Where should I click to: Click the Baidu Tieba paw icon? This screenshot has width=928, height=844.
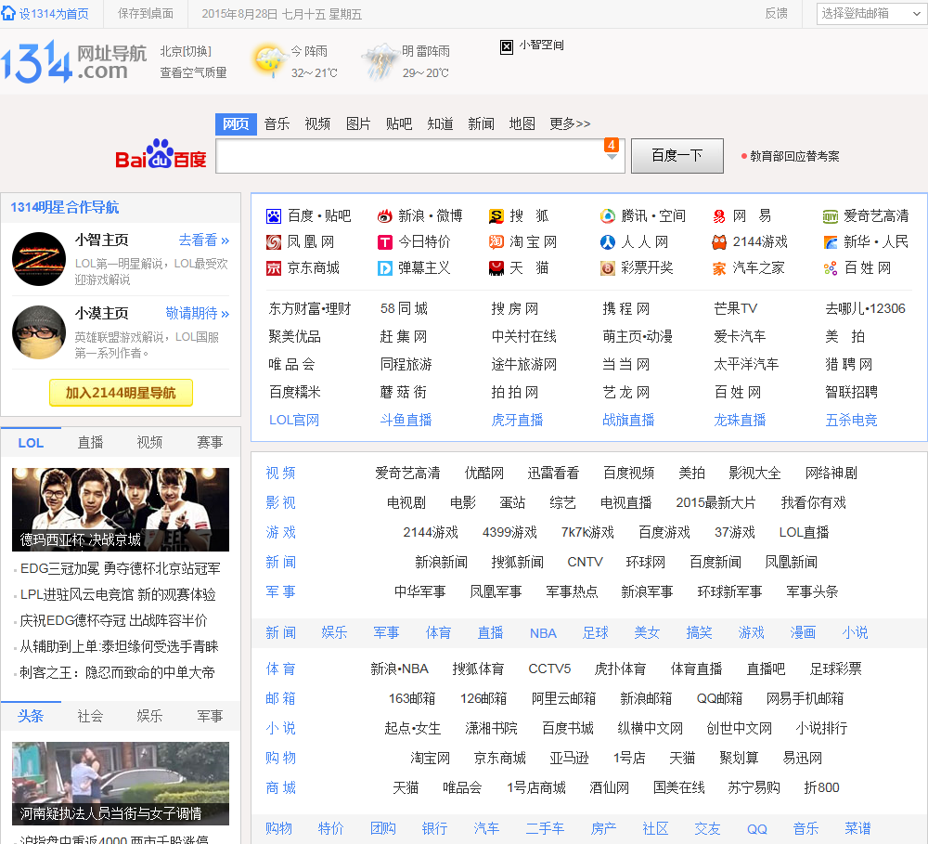[x=274, y=216]
